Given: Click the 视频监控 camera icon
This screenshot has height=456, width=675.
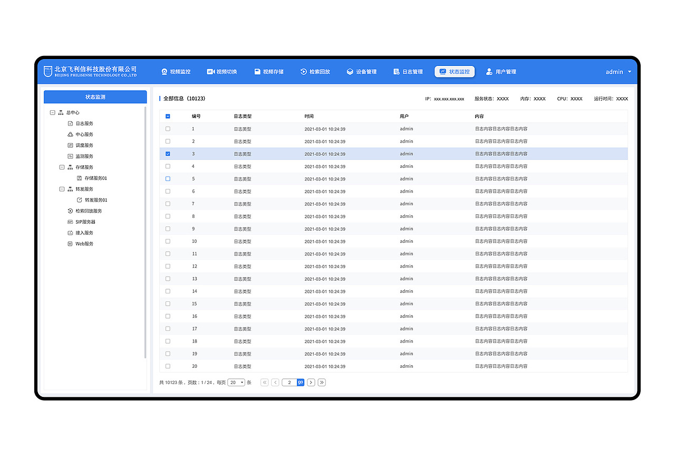Looking at the screenshot, I should 165,72.
